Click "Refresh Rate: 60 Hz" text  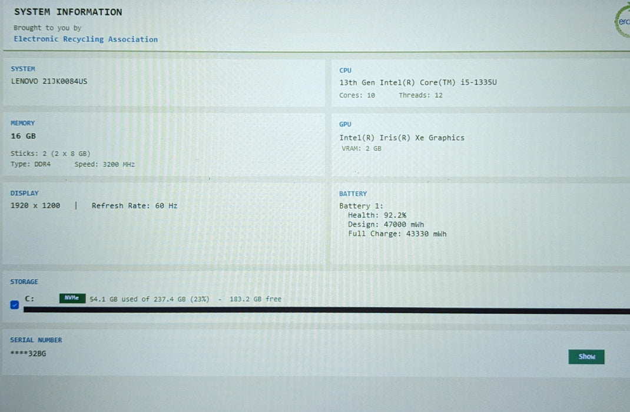[135, 205]
